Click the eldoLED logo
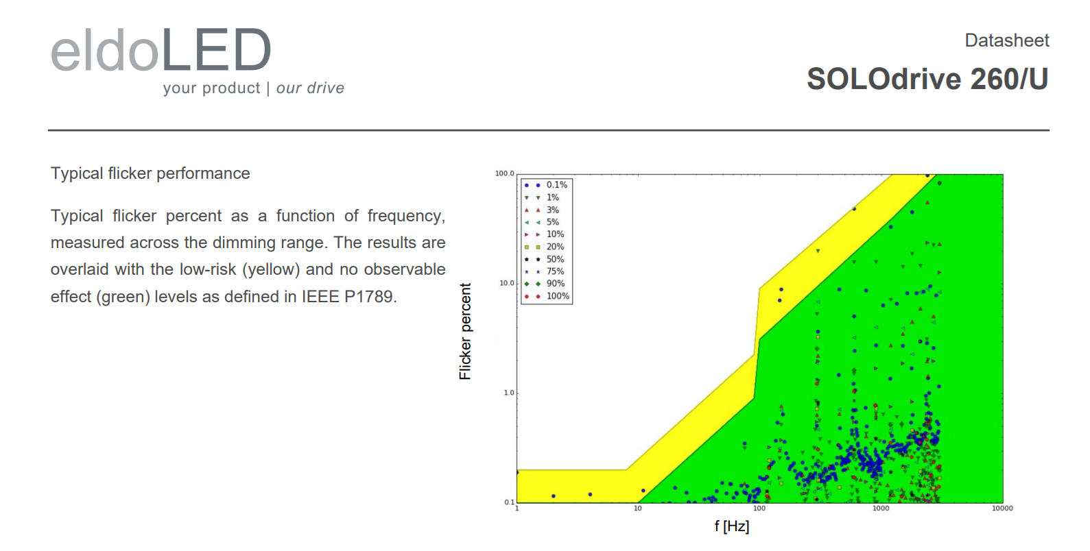 tap(162, 51)
